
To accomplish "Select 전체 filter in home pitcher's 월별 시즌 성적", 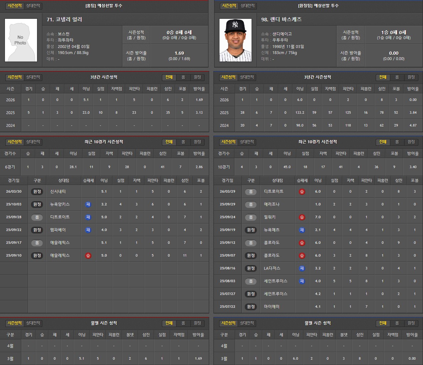I will (169, 323).
